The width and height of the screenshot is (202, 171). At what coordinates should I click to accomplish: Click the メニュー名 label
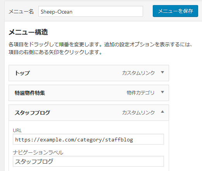click(21, 12)
